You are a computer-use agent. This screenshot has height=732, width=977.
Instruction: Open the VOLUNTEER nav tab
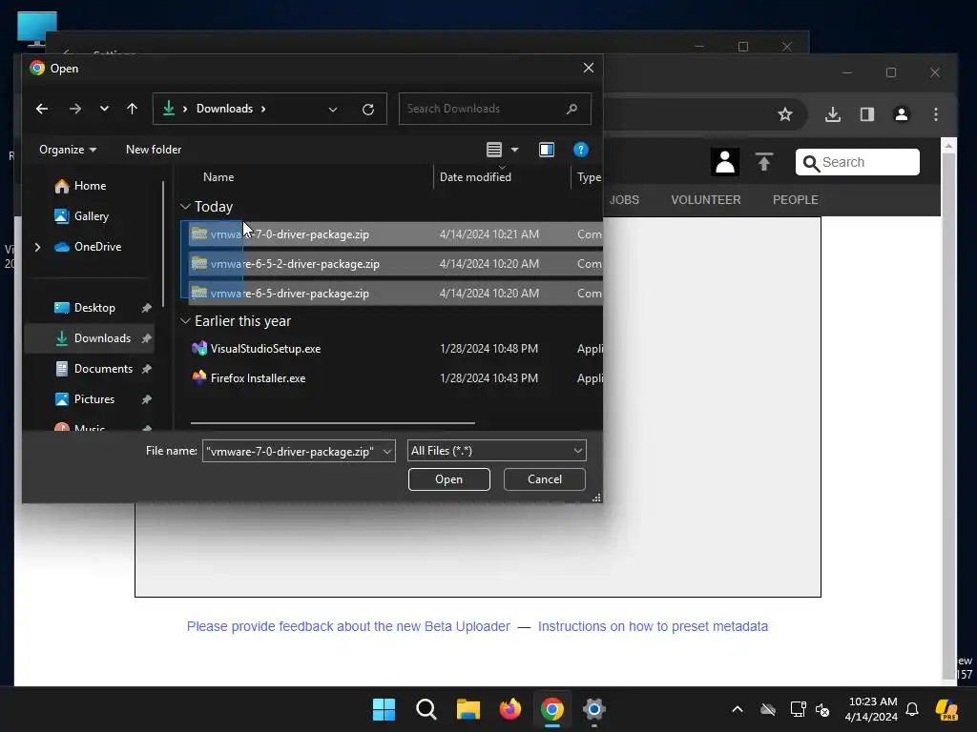(x=706, y=200)
